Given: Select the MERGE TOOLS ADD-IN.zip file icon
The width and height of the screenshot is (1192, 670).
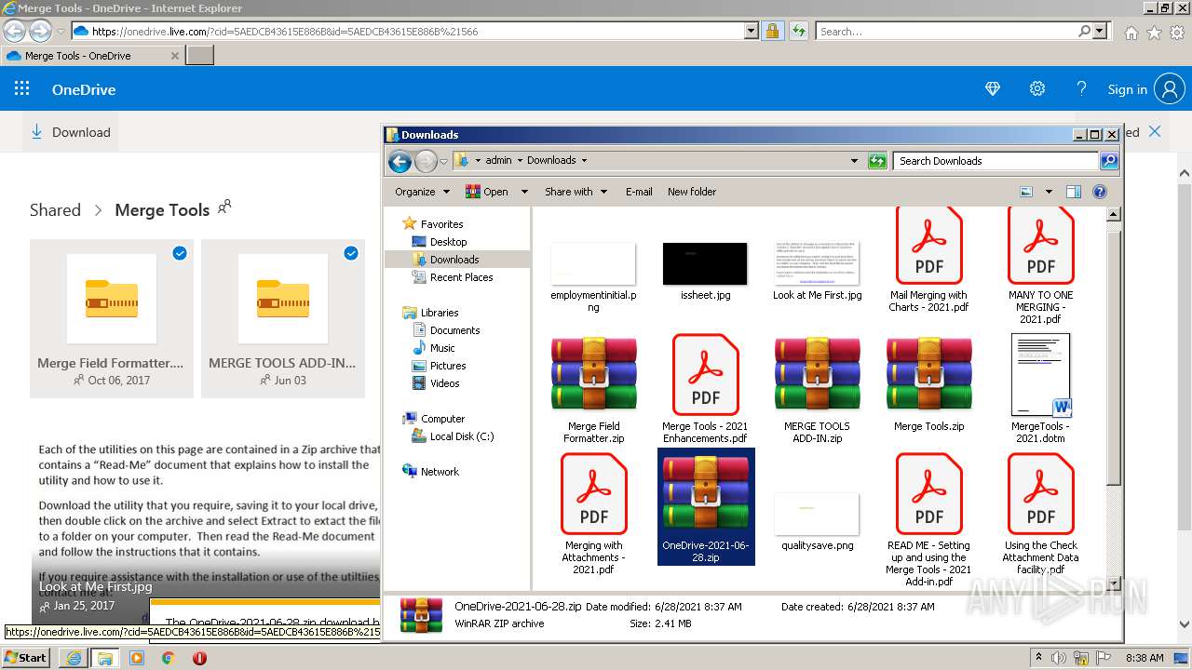Looking at the screenshot, I should point(817,374).
